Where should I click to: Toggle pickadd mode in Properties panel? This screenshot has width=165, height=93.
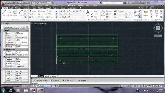point(21,27)
